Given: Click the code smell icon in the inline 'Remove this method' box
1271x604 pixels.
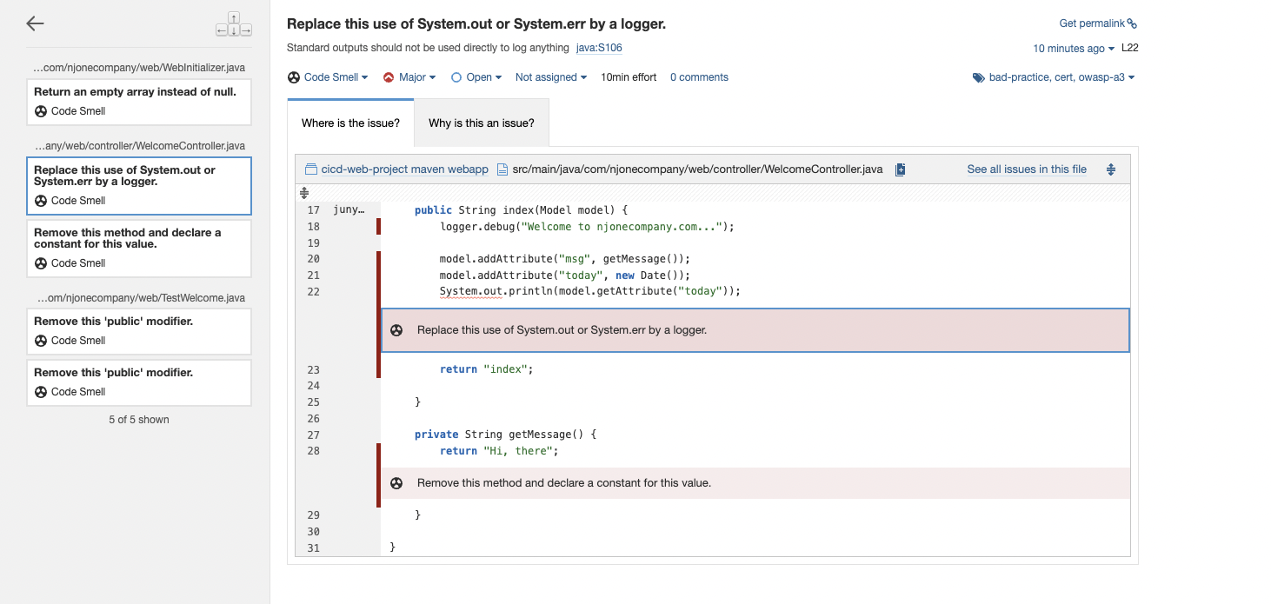Looking at the screenshot, I should [396, 483].
